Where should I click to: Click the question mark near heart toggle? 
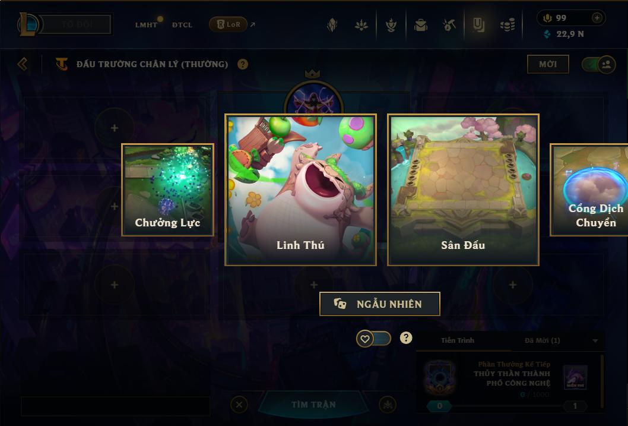click(x=406, y=338)
